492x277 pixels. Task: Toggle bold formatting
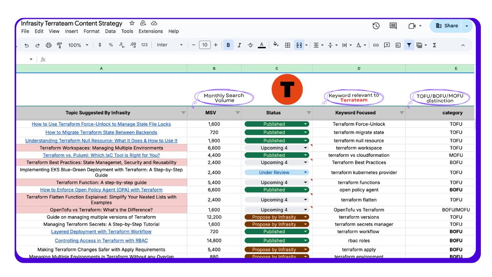click(x=228, y=45)
